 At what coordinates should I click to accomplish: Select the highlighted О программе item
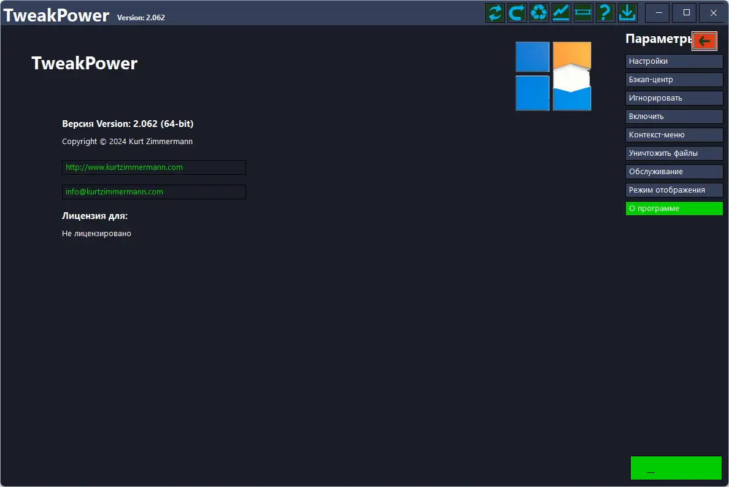point(674,208)
